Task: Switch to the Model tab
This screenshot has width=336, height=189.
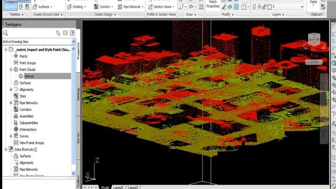Action: click(105, 187)
